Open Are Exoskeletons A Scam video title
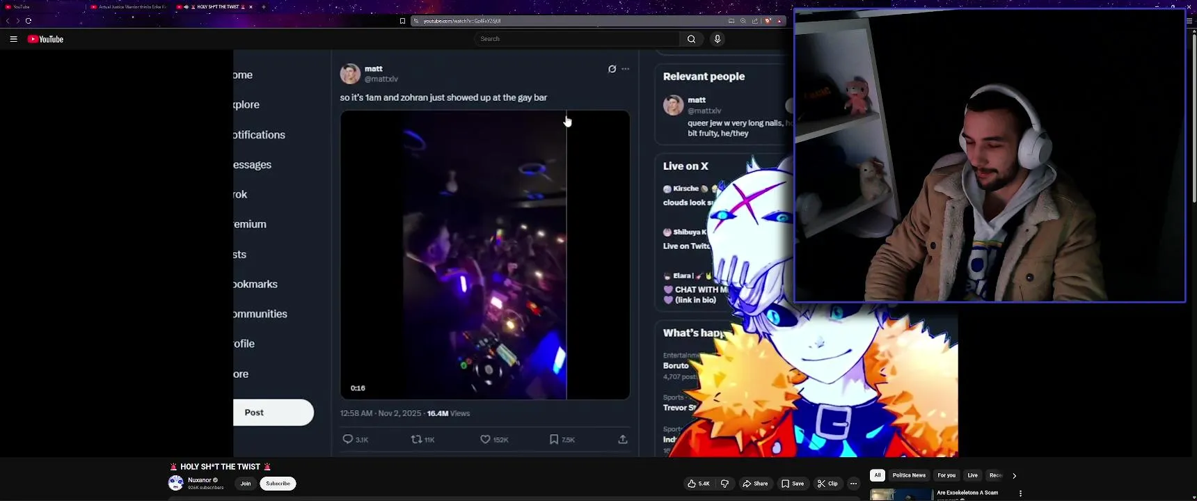 point(967,493)
